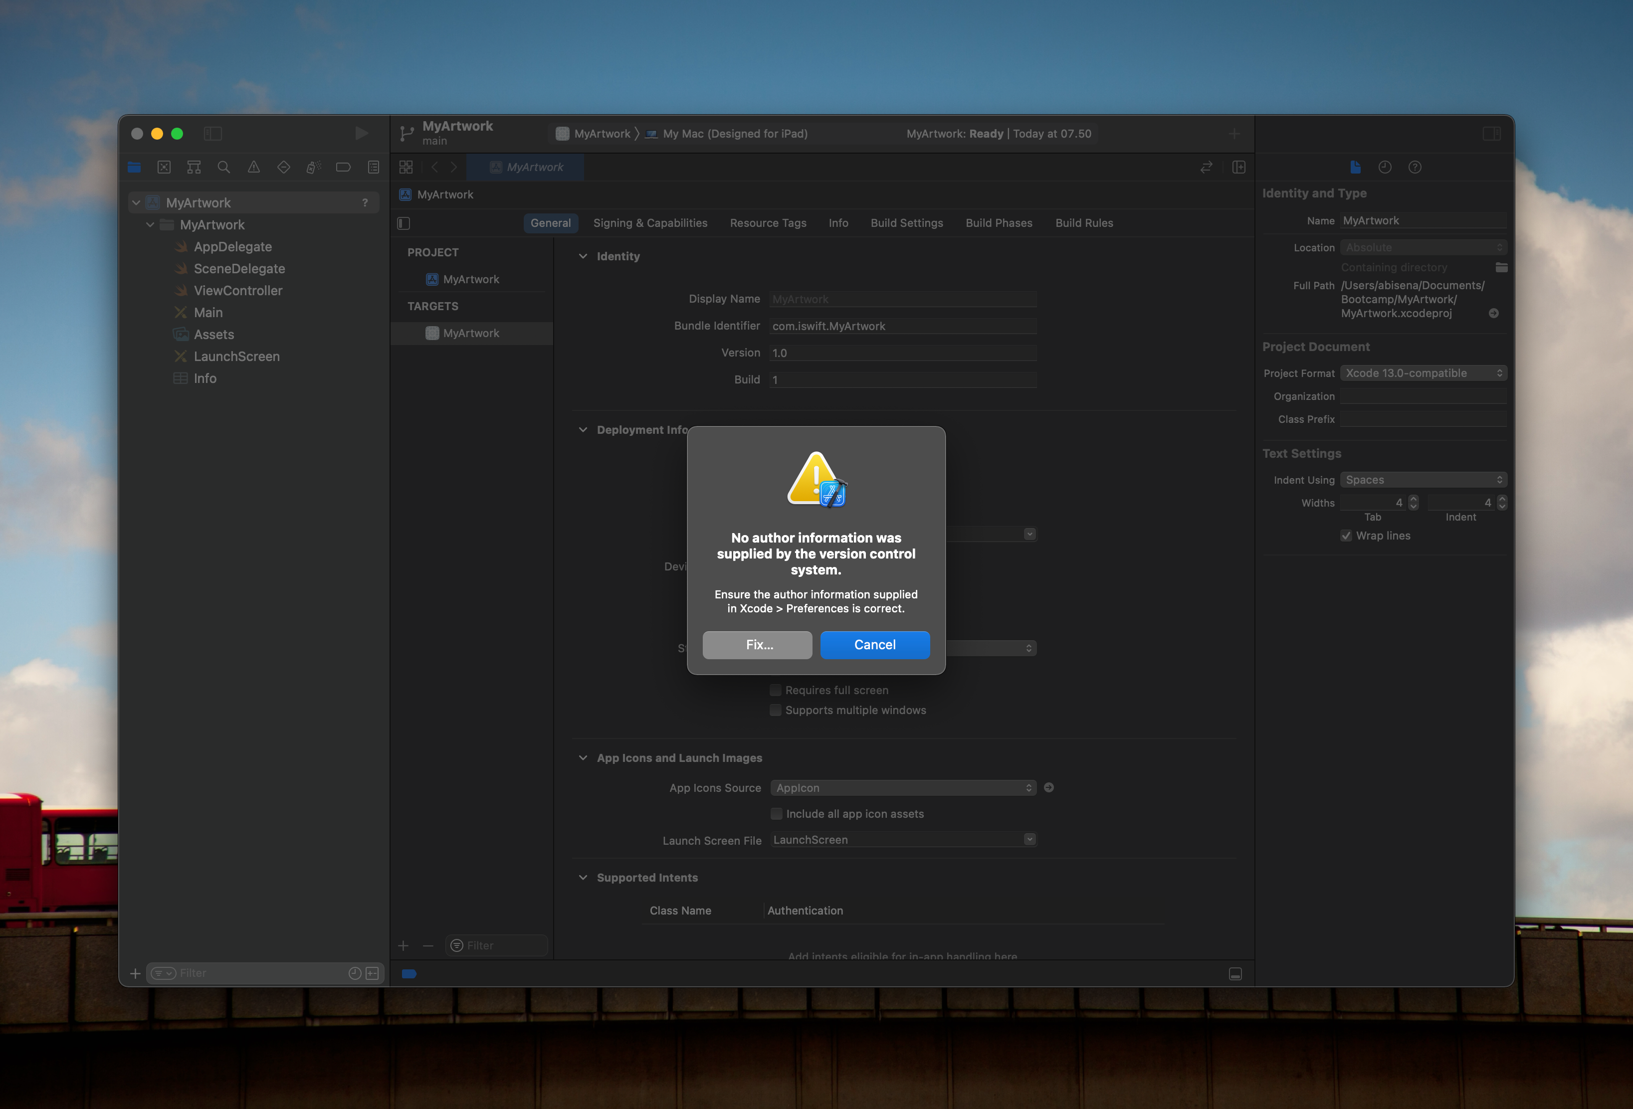The image size is (1633, 1109).
Task: Switch to the Info tab
Action: tap(838, 223)
